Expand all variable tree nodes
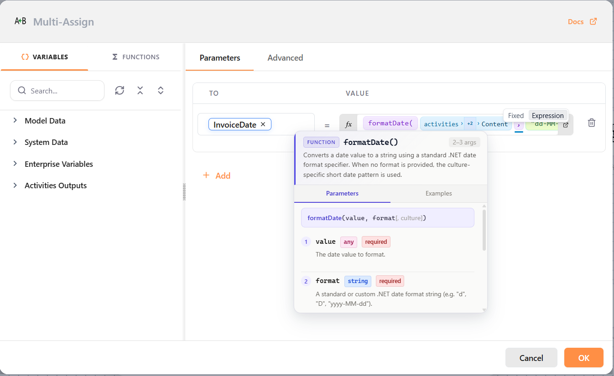 [161, 90]
